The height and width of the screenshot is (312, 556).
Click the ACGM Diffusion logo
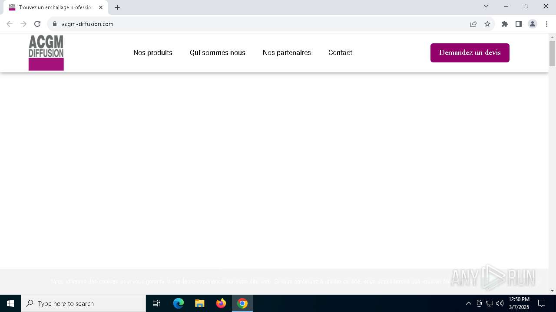(46, 53)
